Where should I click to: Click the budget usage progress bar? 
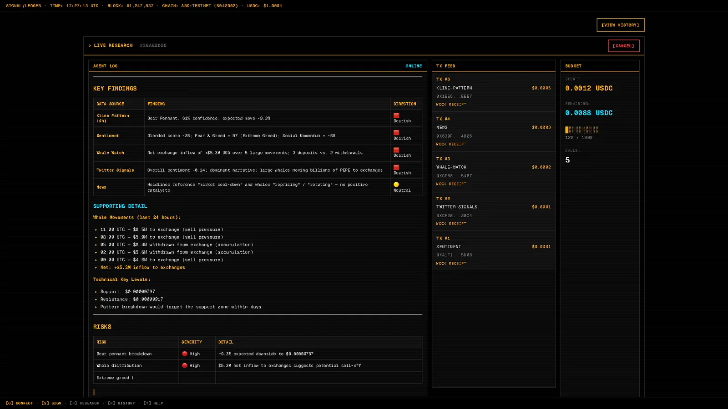(582, 130)
